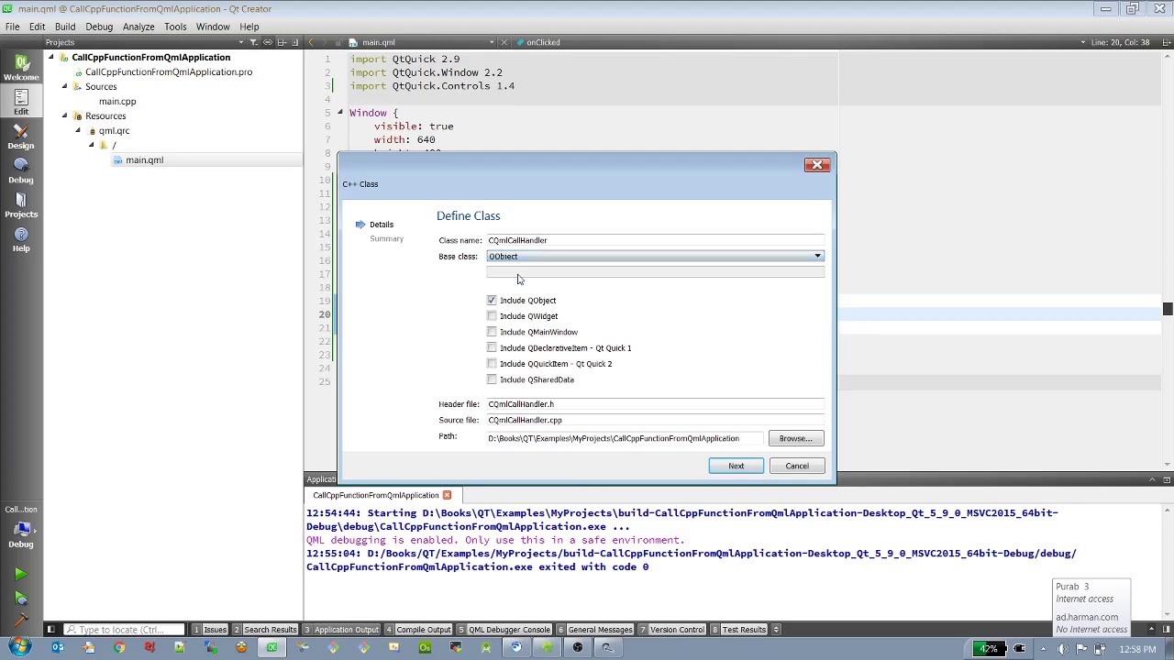Check Include QQuickItem - Qt Quick 2
1174x660 pixels.
(492, 364)
